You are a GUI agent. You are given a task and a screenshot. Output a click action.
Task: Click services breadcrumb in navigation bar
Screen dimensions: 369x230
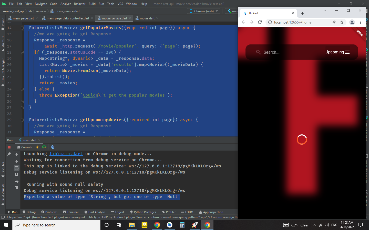pyautogui.click(x=41, y=11)
